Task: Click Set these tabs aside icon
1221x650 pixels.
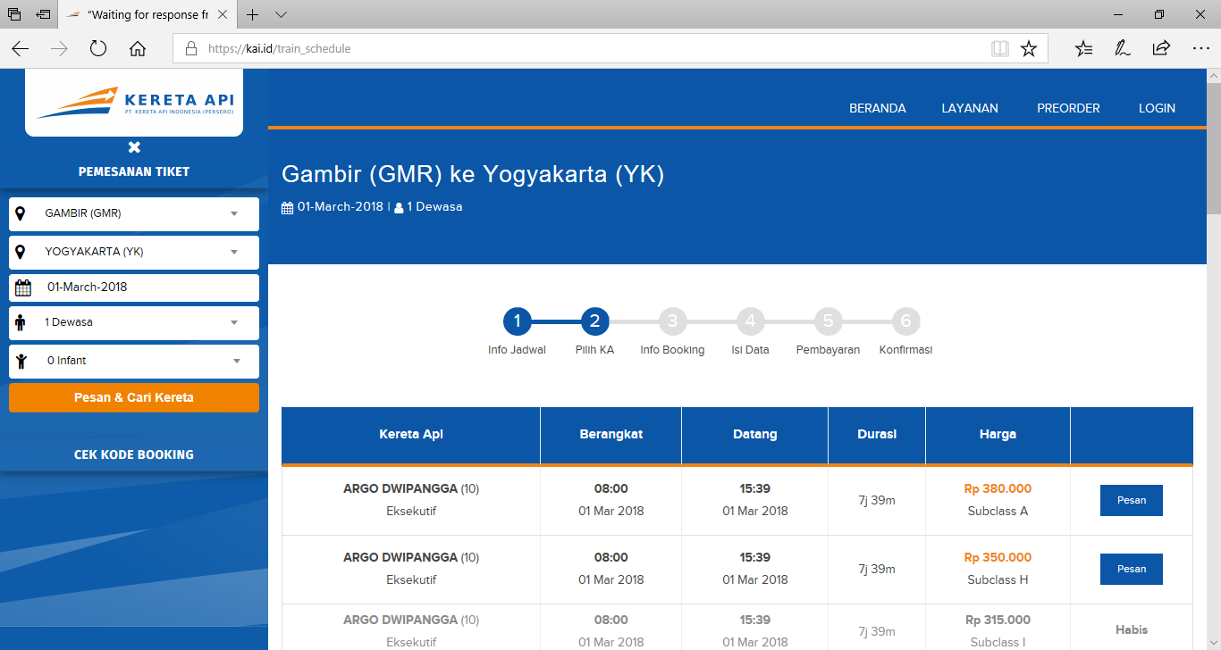Action: (x=43, y=14)
